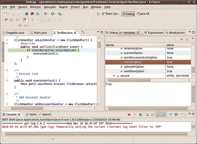Image resolution: width=197 pixels, height=144 pixels.
Task: Show hidden editor tabs list chevron
Action: pos(83,32)
